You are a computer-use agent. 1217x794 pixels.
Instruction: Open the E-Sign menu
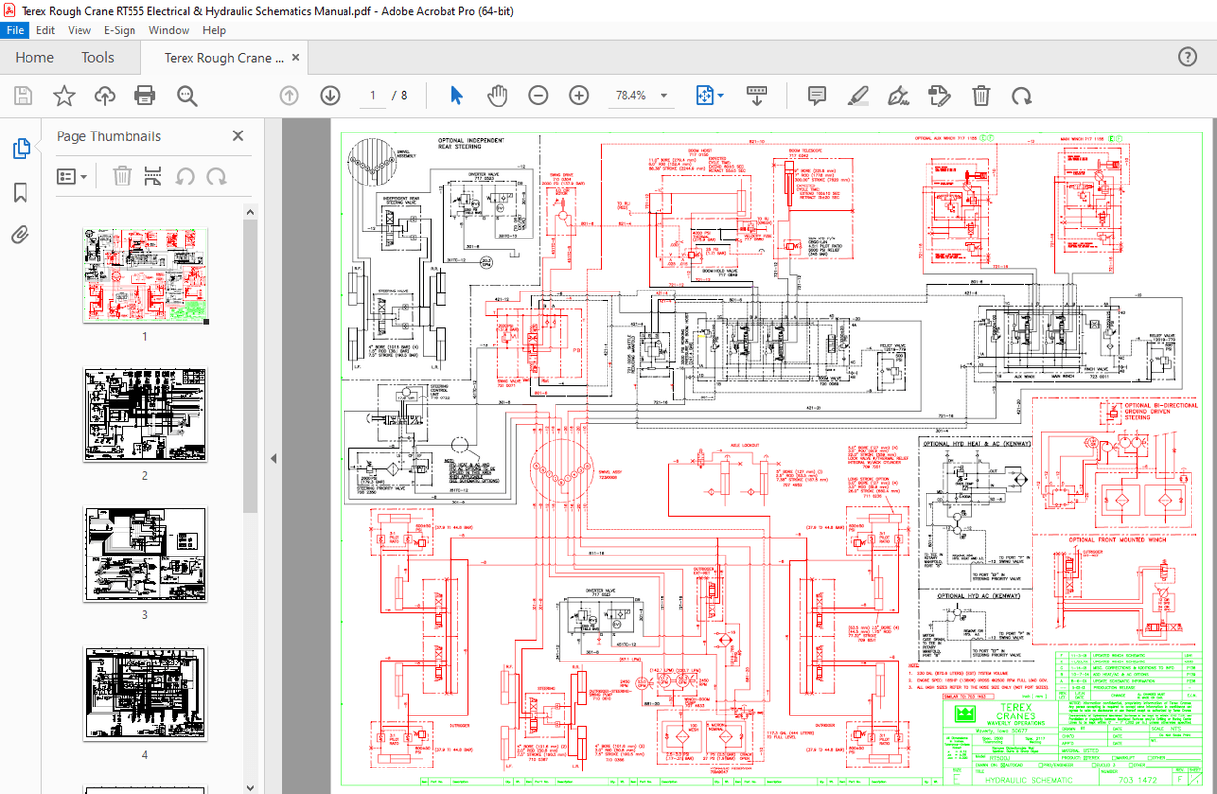119,30
